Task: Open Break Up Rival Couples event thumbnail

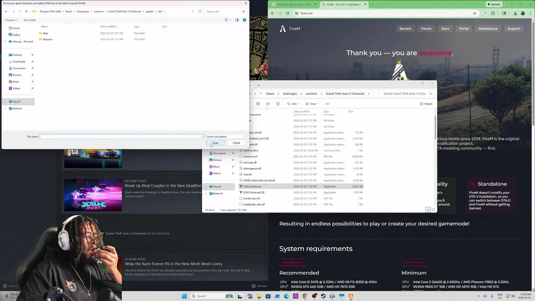Action: tap(93, 195)
